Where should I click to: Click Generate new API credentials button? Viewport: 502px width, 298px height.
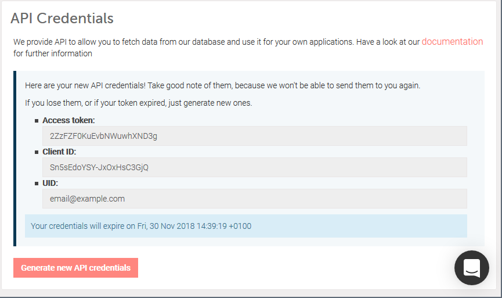coord(75,268)
